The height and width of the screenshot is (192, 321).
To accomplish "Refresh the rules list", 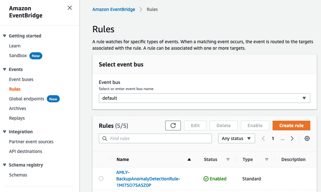I will [173, 126].
